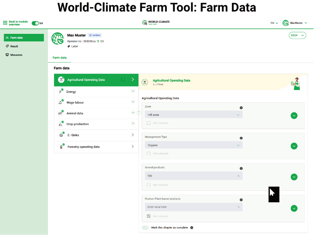This screenshot has height=235, width=314.
Task: Click the Animal data cow icon
Action: coord(60,113)
